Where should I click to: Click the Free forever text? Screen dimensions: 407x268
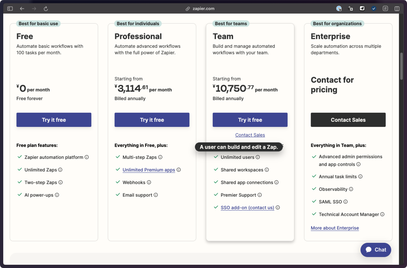30,98
